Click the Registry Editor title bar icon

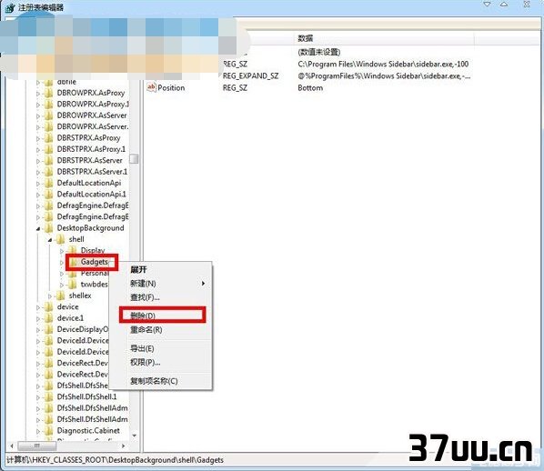[10, 7]
